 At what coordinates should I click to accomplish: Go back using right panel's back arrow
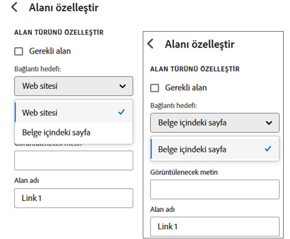point(150,44)
